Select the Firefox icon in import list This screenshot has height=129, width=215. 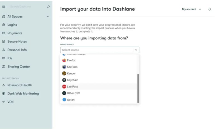[x=64, y=60]
